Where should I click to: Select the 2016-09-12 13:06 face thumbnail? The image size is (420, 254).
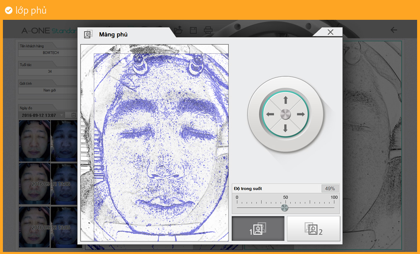34,184
